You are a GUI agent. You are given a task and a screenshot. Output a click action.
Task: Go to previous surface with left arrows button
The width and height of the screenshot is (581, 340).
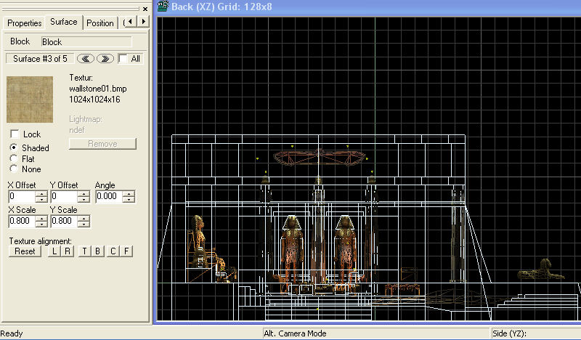[x=86, y=58]
